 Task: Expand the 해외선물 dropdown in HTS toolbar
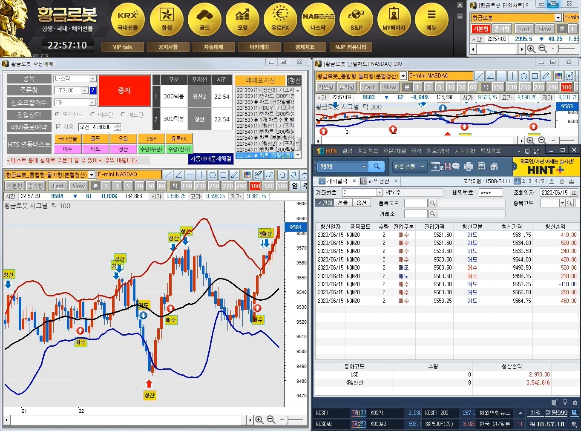(408, 167)
